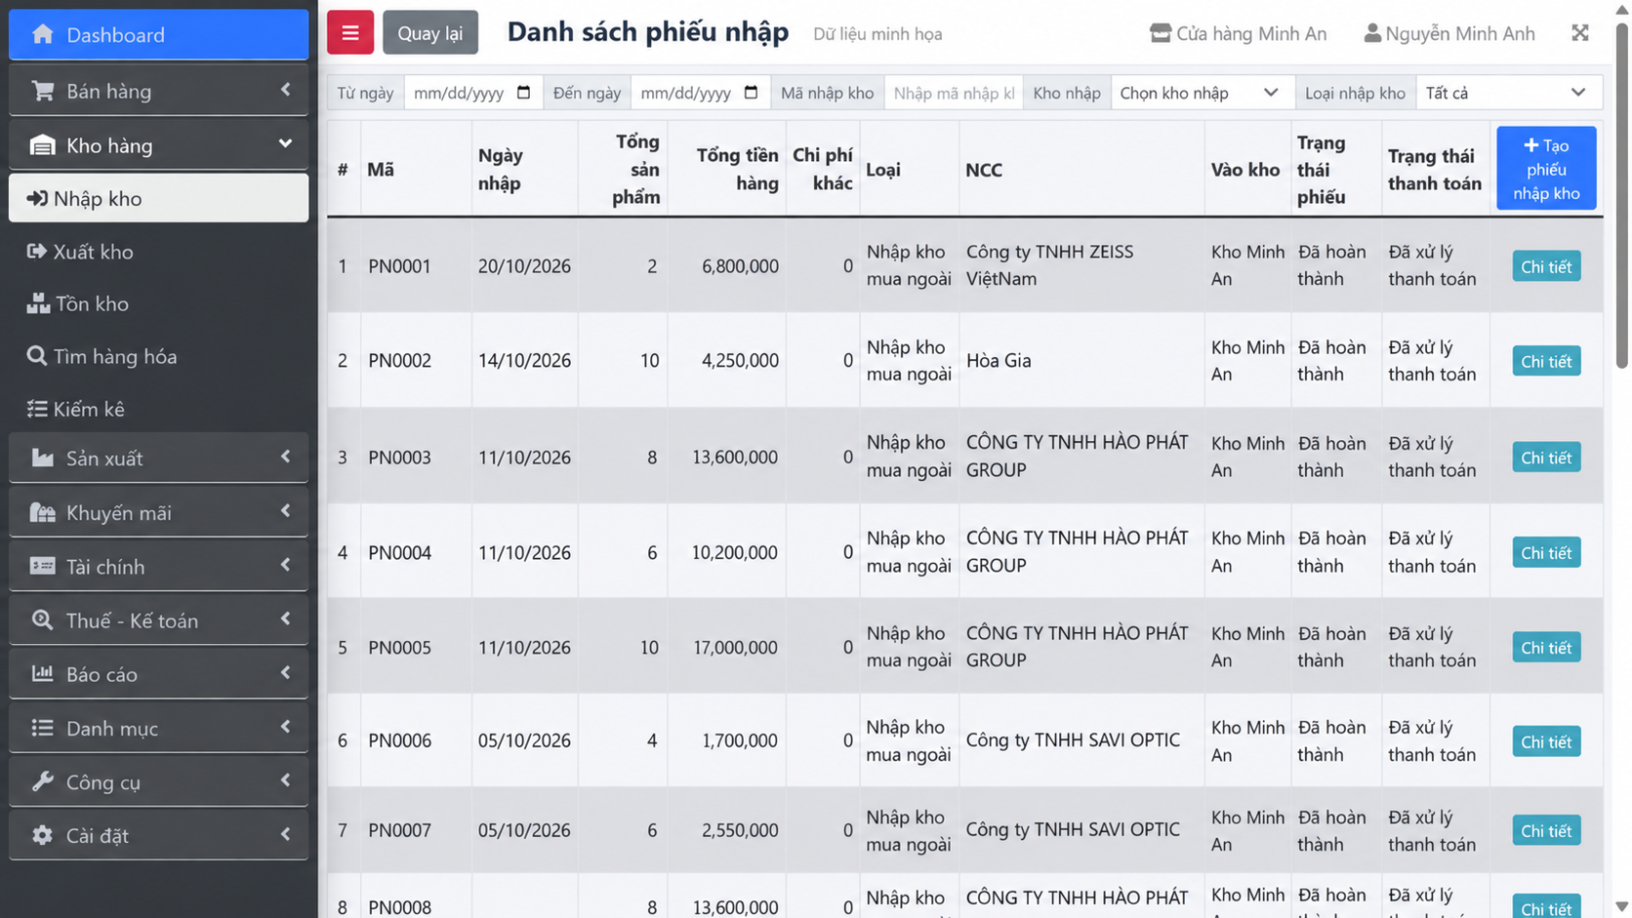The width and height of the screenshot is (1632, 918).
Task: Click the Dashboard home icon
Action: click(x=42, y=34)
